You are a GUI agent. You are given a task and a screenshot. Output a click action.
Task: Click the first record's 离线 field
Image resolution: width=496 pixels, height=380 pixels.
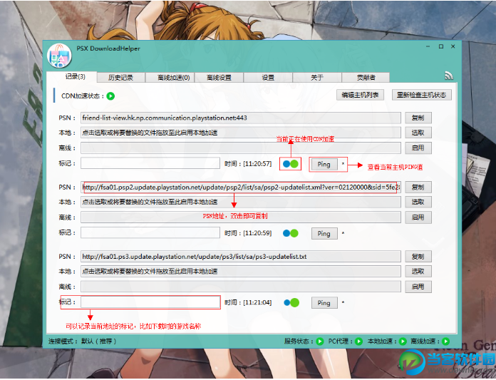pyautogui.click(x=241, y=148)
